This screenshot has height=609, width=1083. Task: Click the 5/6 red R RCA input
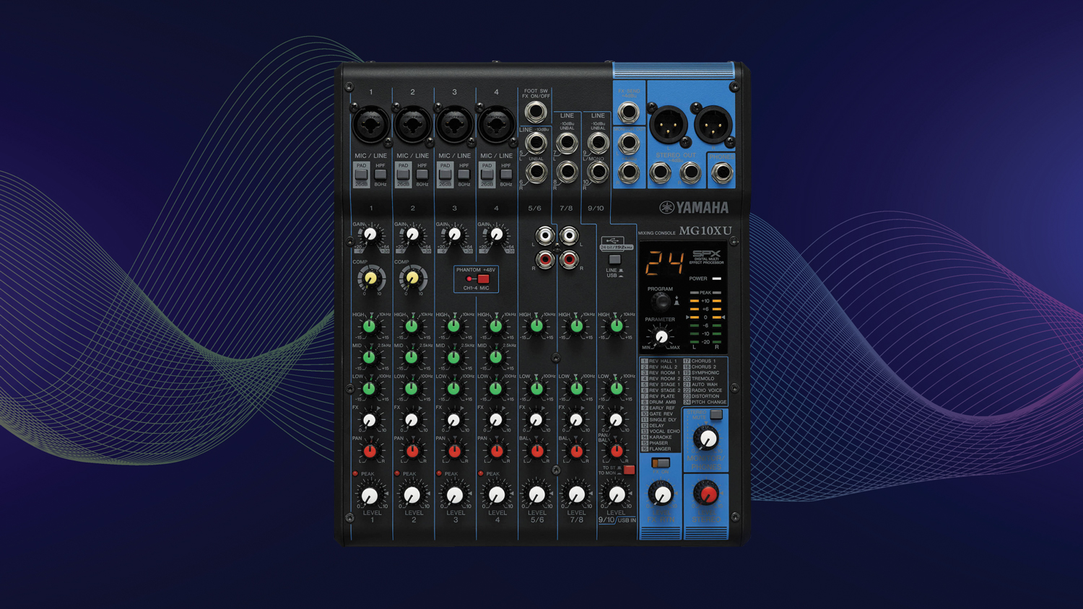(x=545, y=259)
